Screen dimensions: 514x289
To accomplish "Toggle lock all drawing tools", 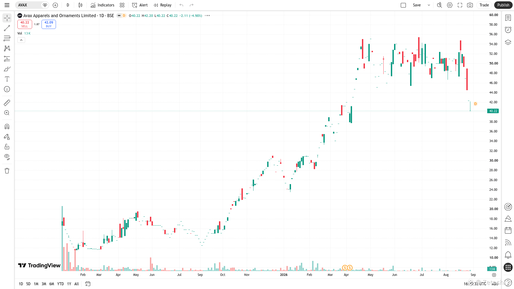I will [x=7, y=147].
